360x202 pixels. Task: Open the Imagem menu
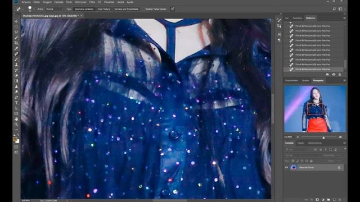tap(47, 2)
